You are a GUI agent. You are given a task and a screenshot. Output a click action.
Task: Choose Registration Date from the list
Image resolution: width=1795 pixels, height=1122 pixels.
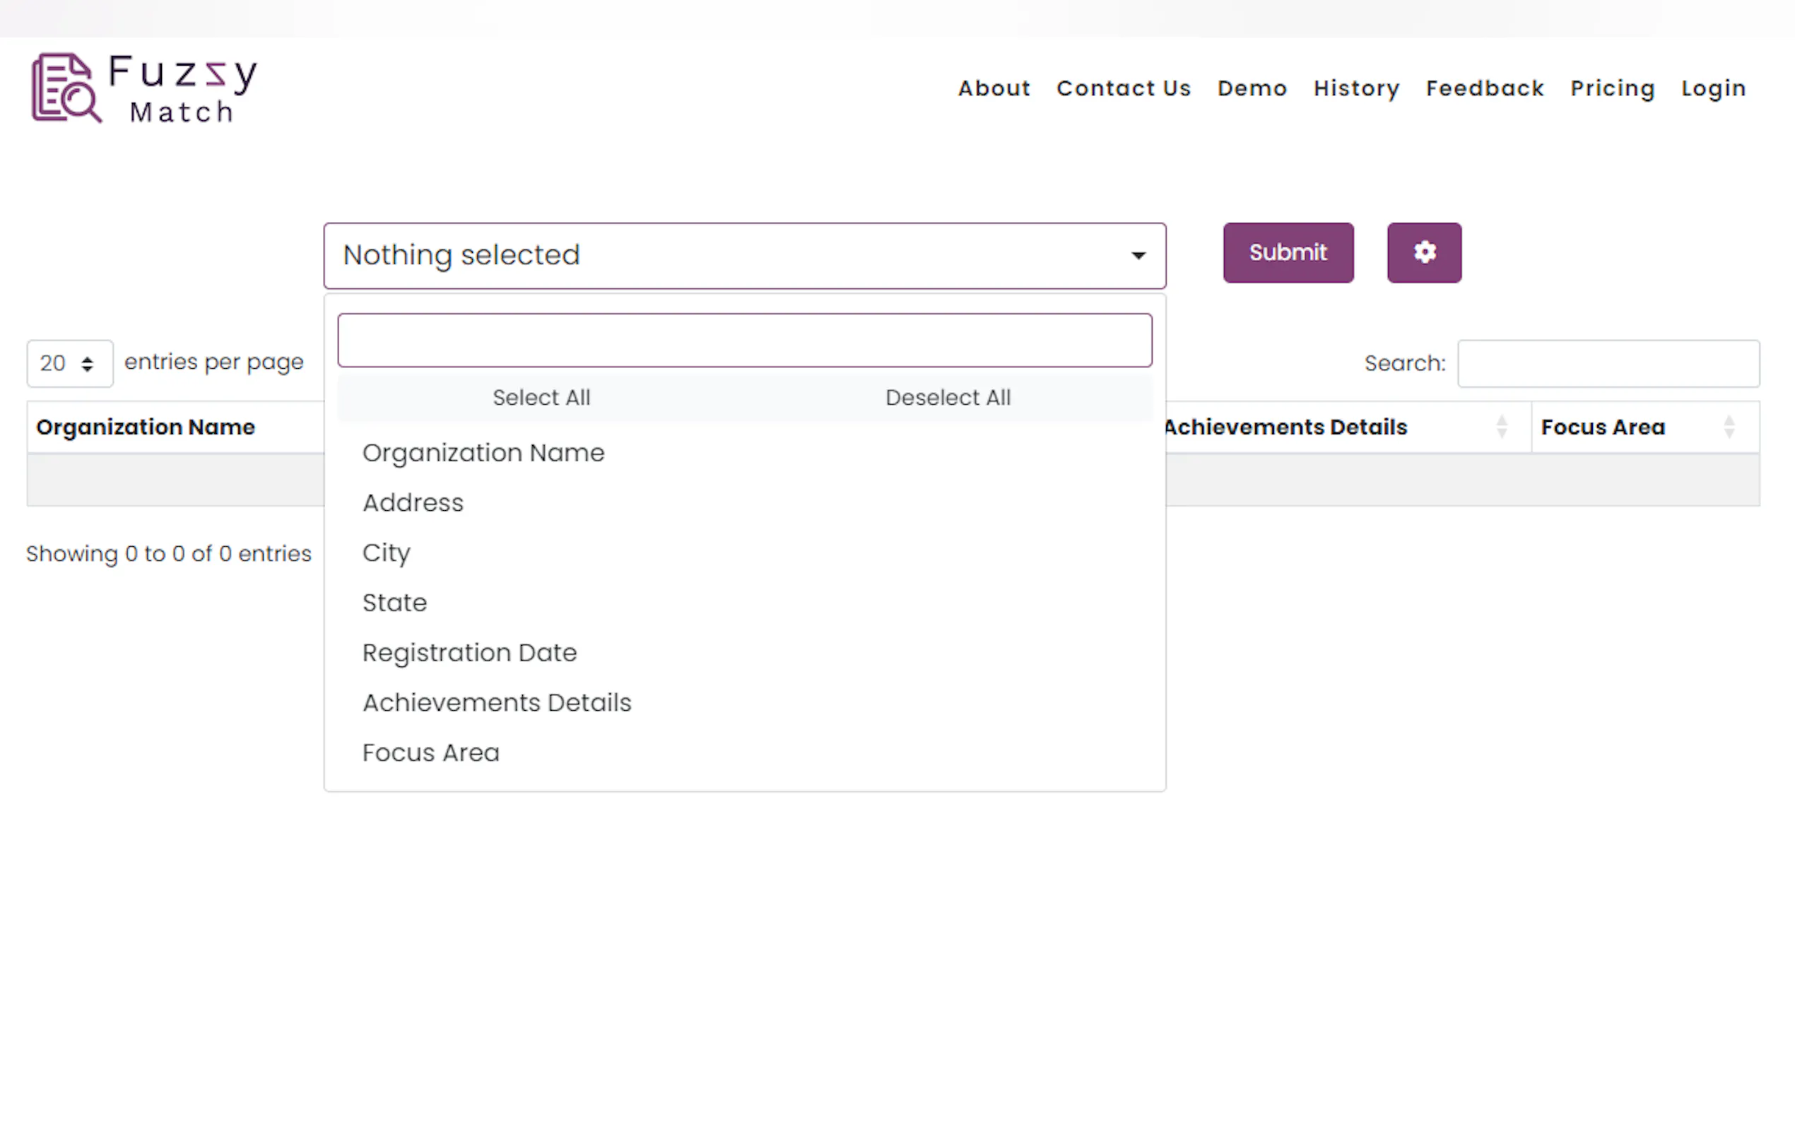469,653
